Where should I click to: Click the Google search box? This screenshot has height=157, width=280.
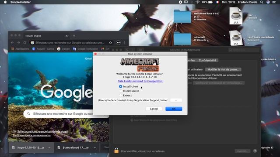pos(66,113)
